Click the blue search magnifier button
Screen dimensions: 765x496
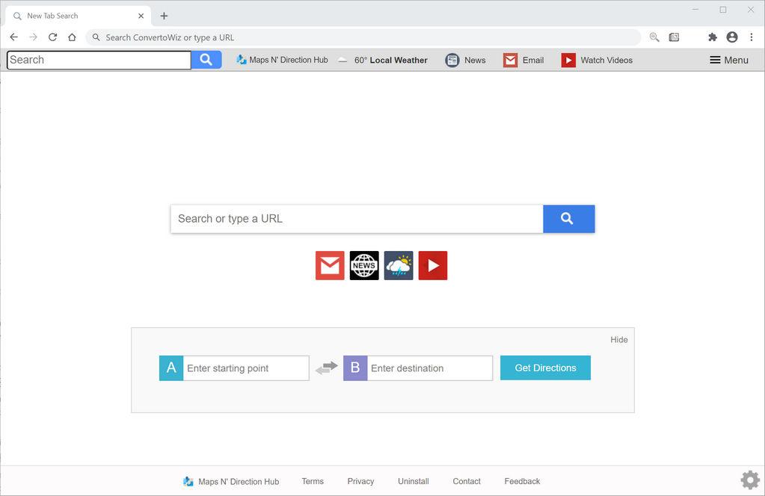tap(568, 218)
